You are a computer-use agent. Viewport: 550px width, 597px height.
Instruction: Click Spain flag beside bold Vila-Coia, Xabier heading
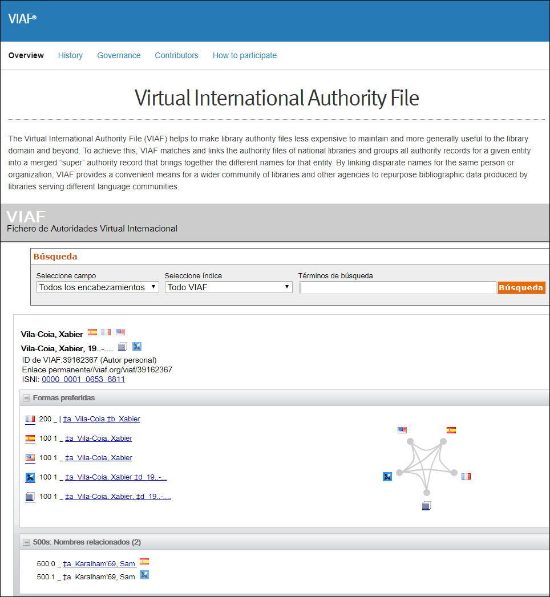click(x=92, y=332)
